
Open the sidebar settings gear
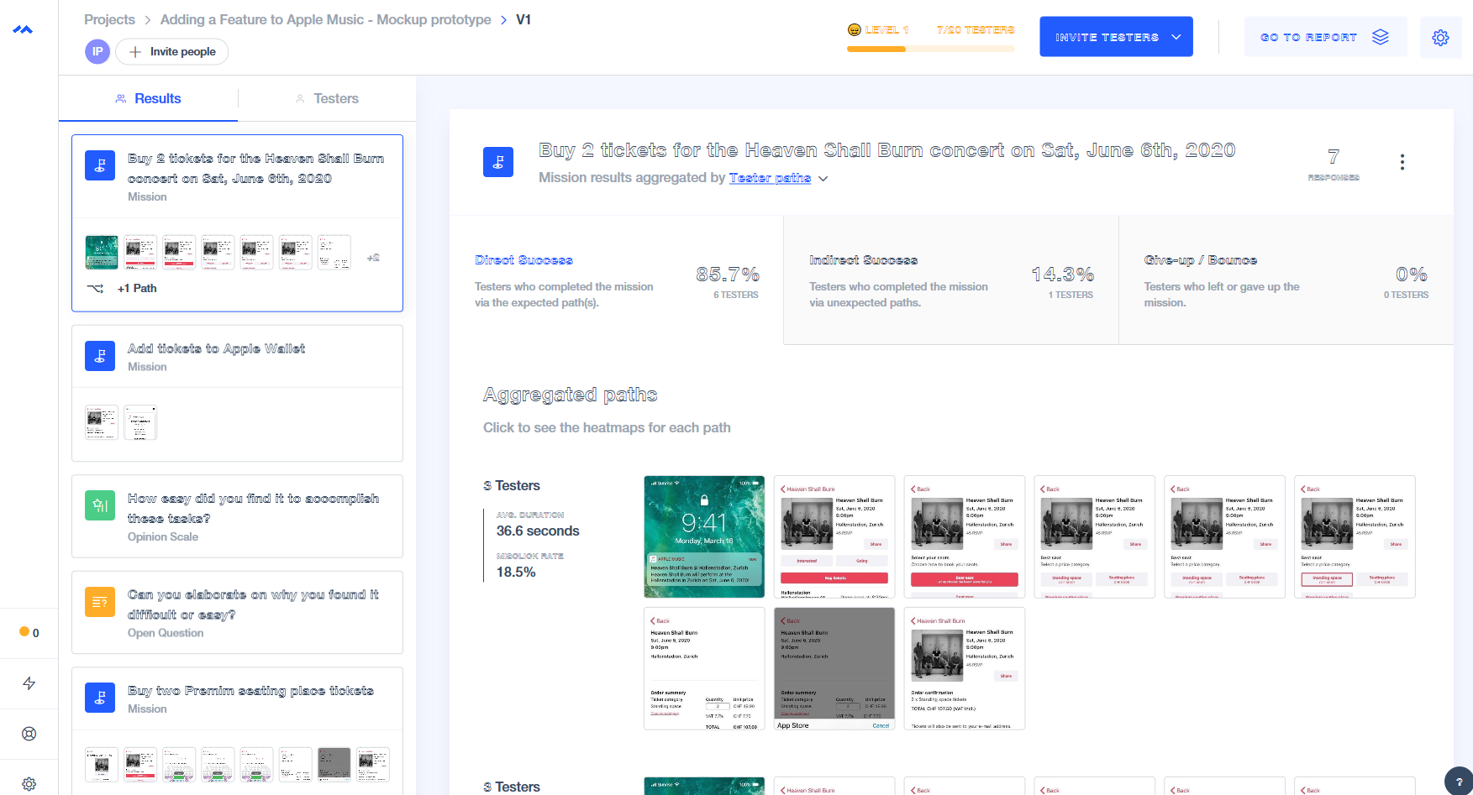[29, 784]
